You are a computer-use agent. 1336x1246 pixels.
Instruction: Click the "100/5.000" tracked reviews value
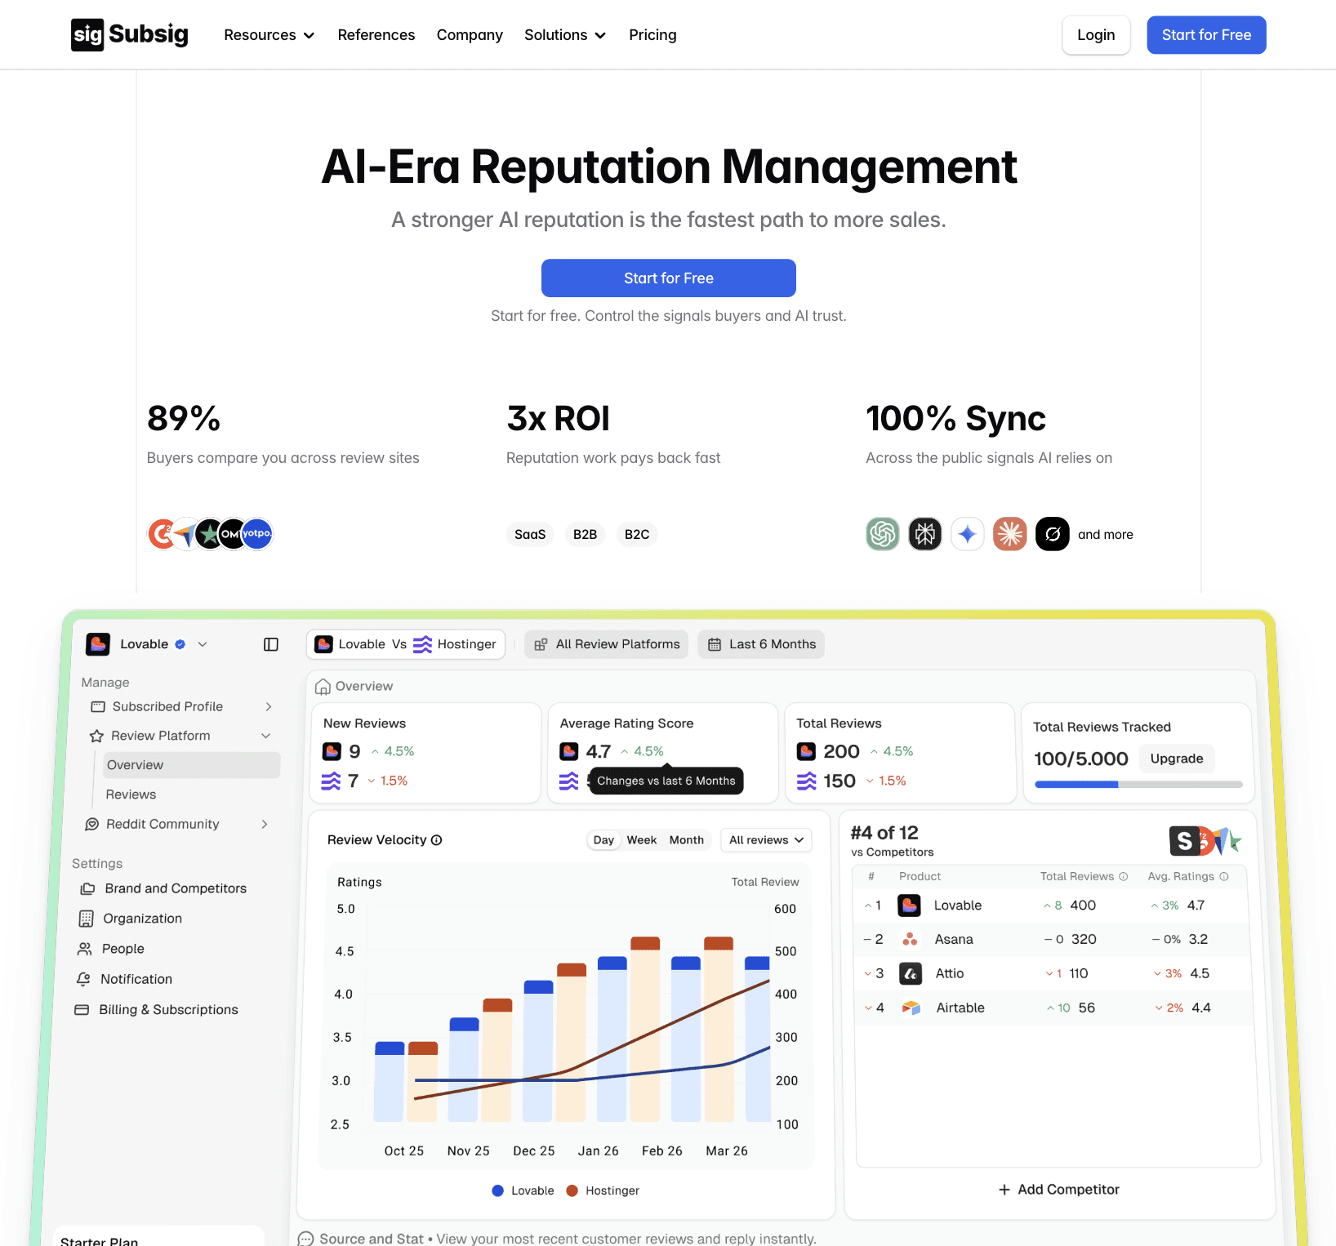[x=1081, y=759]
